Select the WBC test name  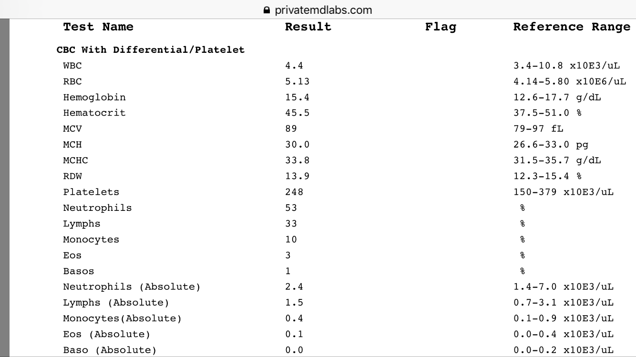click(72, 66)
